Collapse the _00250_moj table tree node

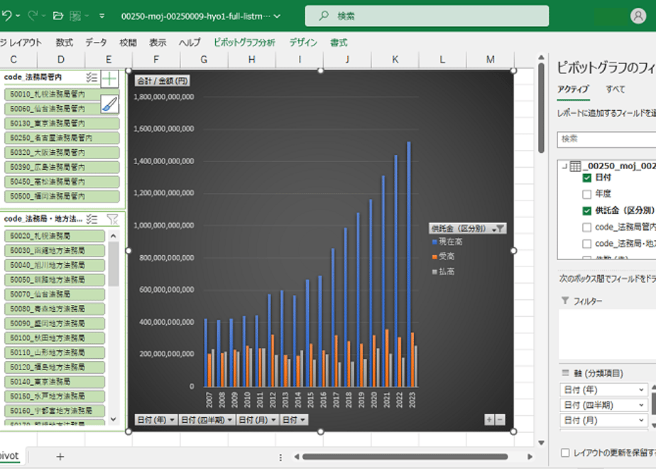click(x=564, y=166)
